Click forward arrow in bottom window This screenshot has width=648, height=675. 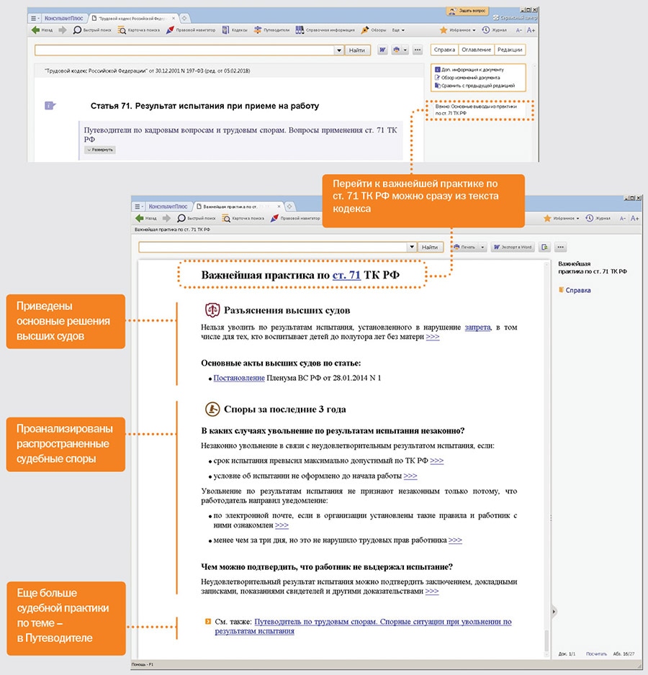(166, 218)
